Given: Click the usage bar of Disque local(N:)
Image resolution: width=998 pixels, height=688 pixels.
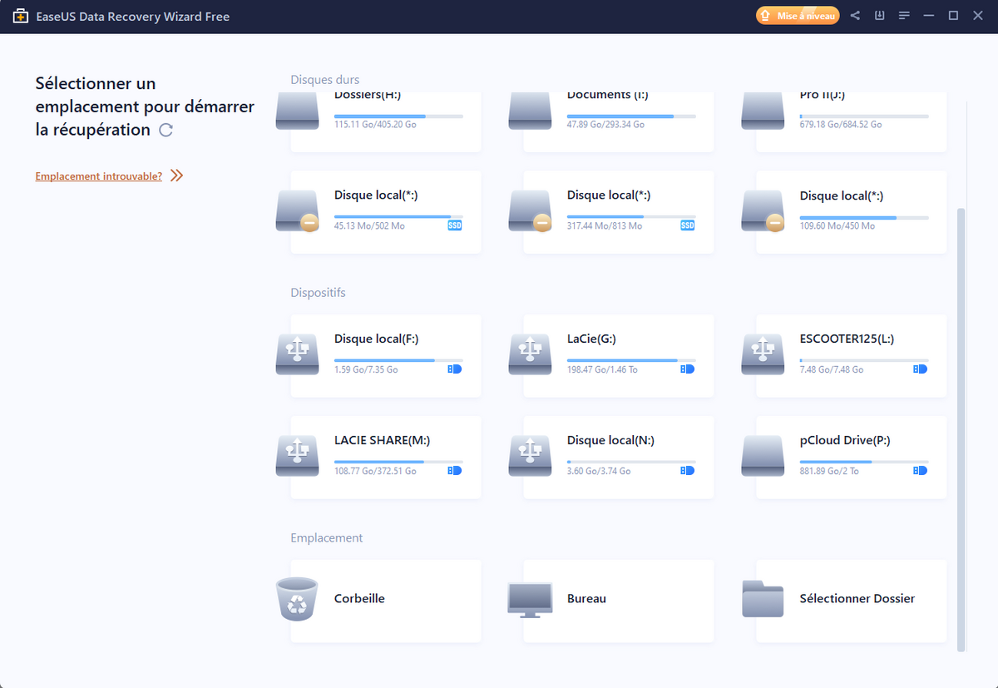Looking at the screenshot, I should [x=631, y=462].
